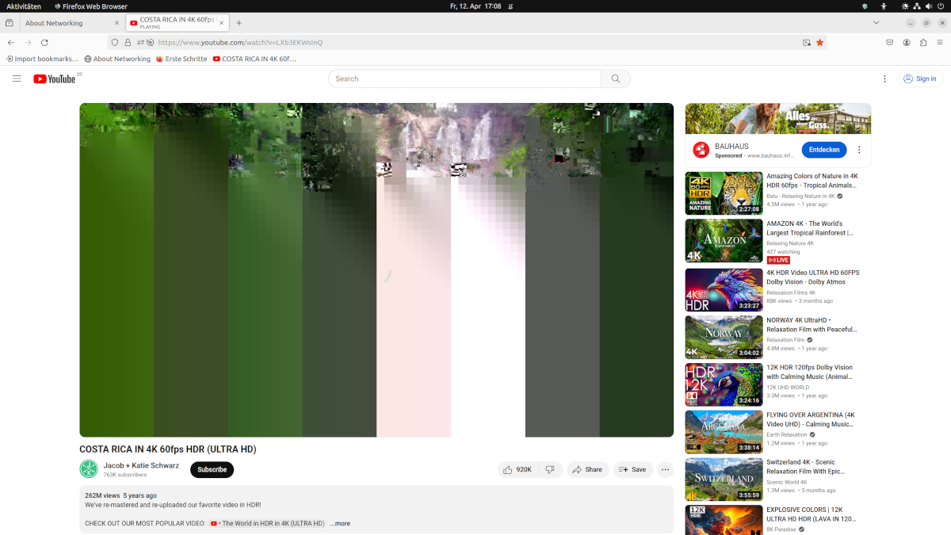Click the BAUHAUS ad banner image
951x535 pixels.
[778, 119]
